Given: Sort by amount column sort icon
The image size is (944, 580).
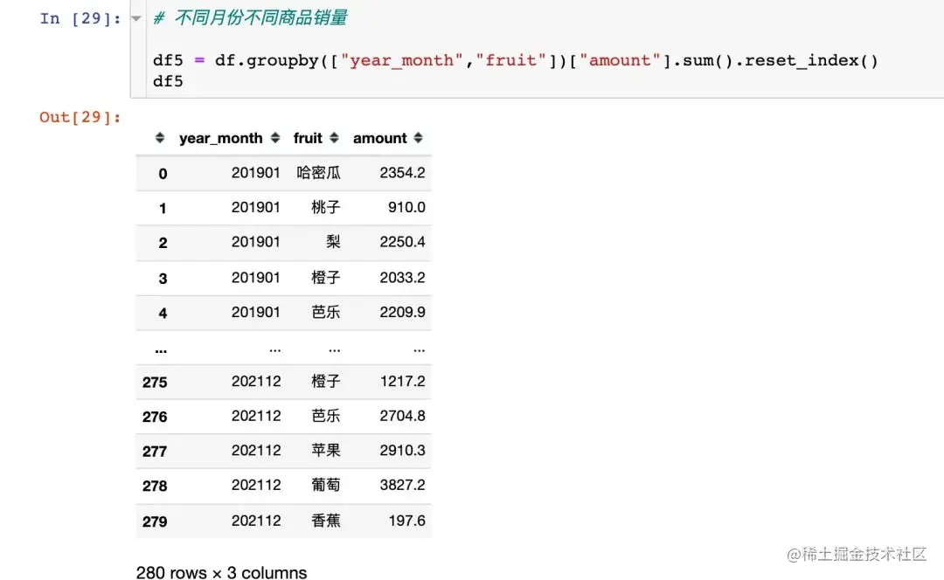Looking at the screenshot, I should pyautogui.click(x=418, y=138).
